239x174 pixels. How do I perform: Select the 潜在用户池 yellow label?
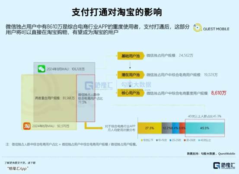point(131,75)
